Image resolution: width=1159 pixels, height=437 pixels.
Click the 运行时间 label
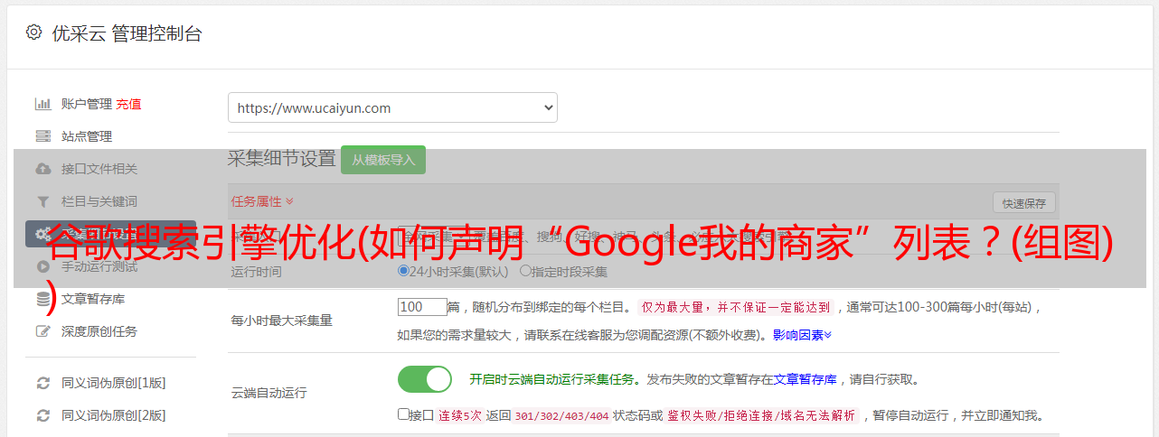click(256, 271)
